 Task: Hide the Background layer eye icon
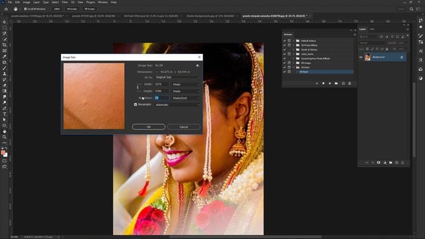tap(361, 57)
